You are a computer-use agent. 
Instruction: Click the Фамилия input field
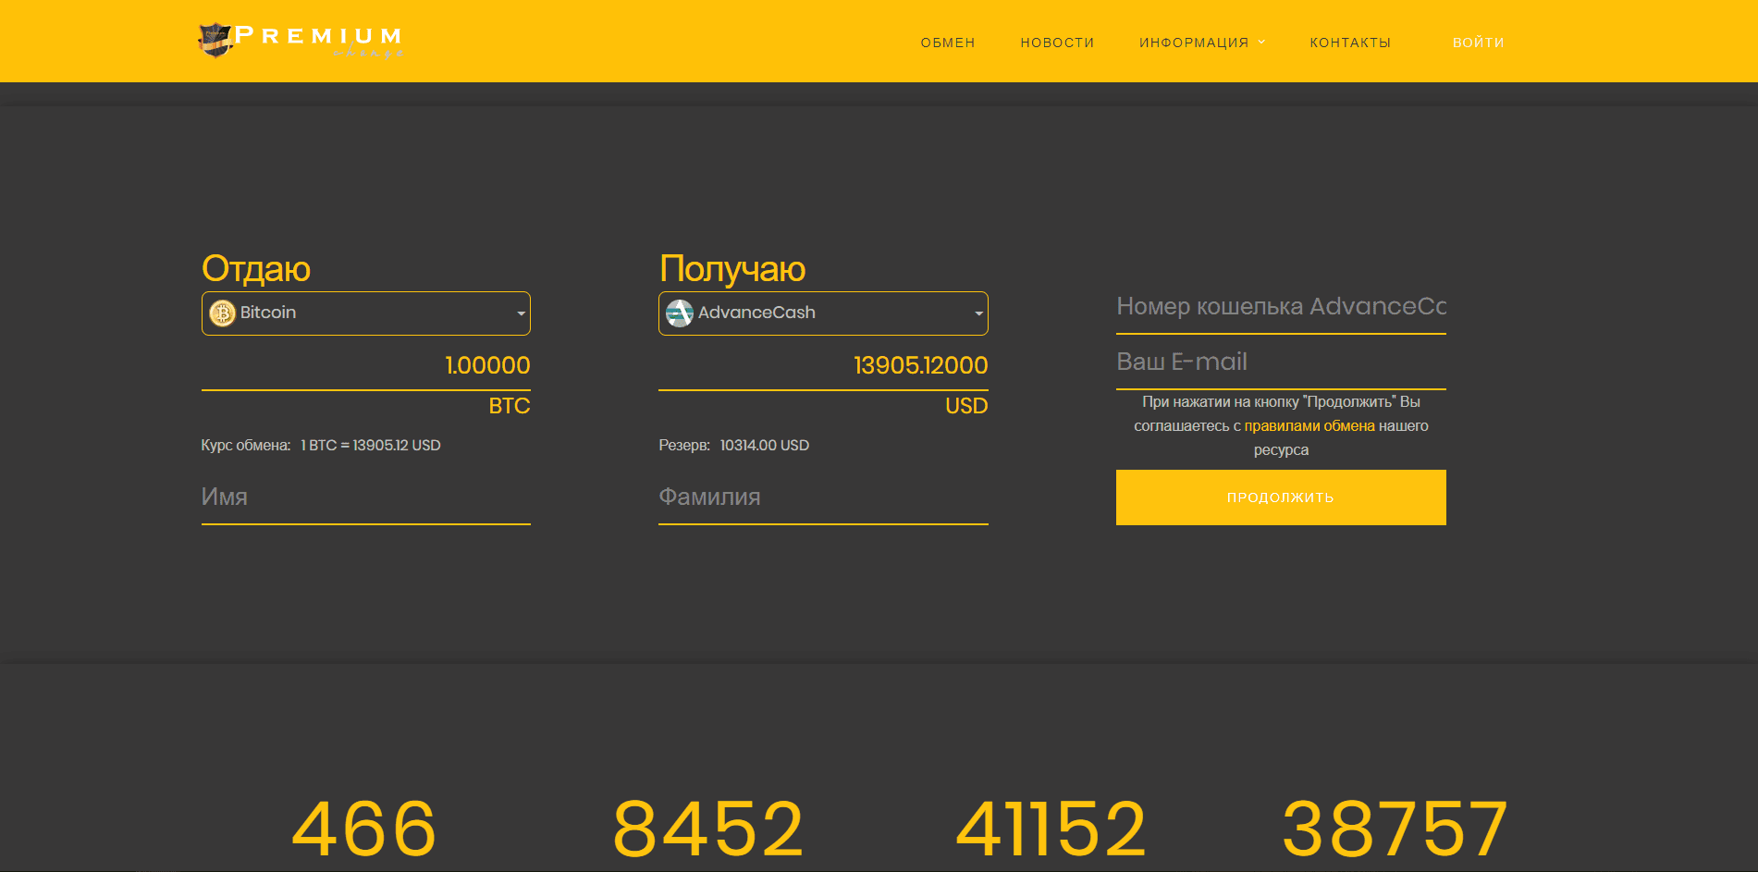click(x=823, y=497)
